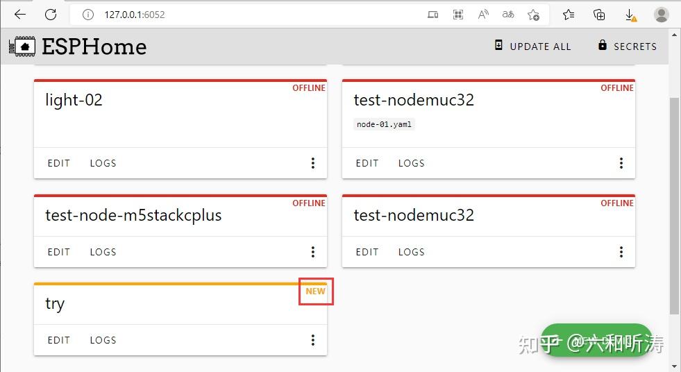The image size is (681, 372).
Task: Open the three-dot menu for test-node-m5stackcplus
Action: point(313,252)
